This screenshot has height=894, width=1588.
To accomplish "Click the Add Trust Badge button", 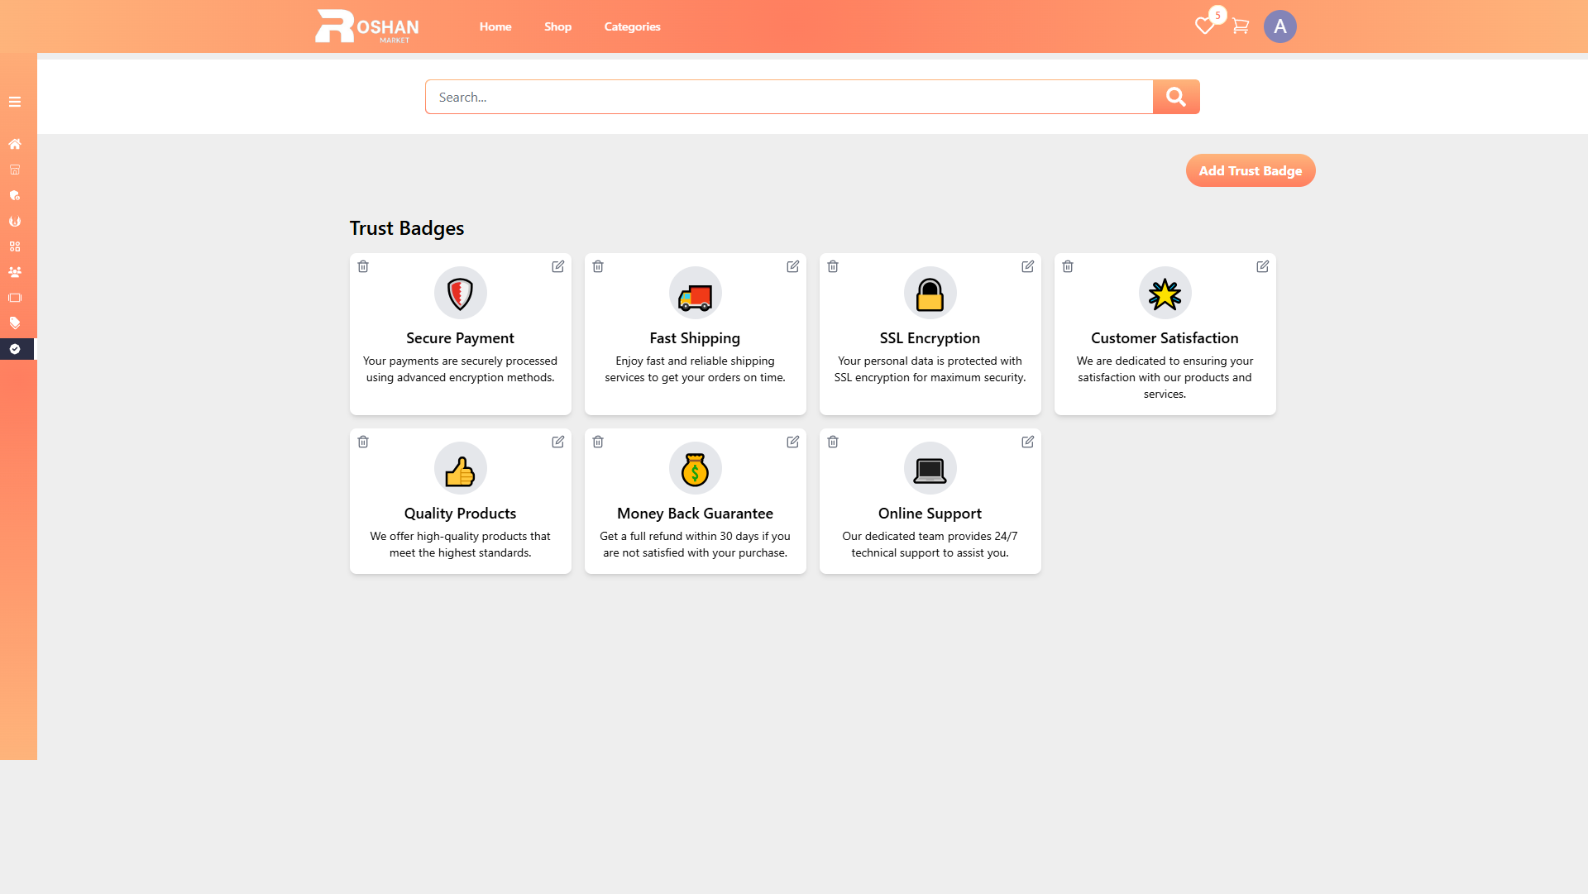I will click(1250, 170).
